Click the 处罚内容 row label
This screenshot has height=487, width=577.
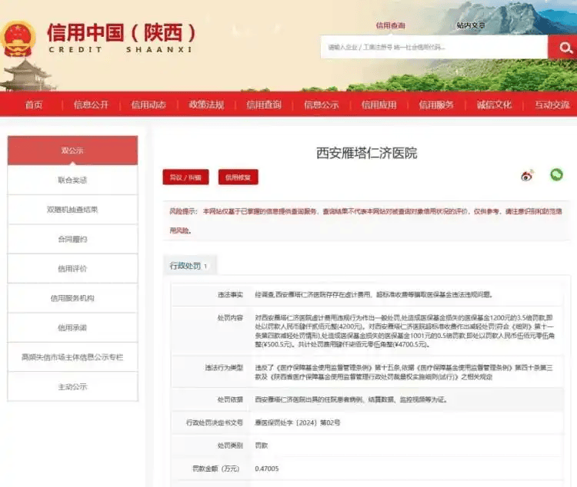pos(230,318)
